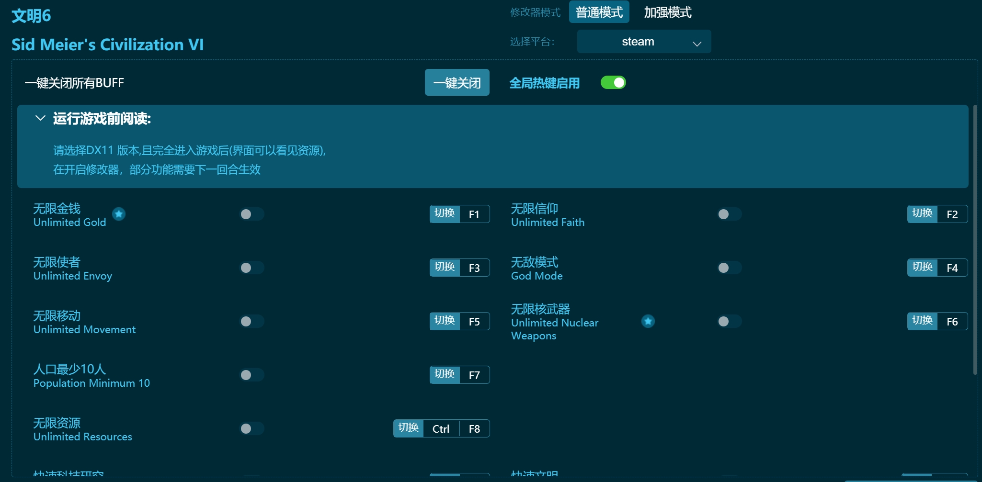Click 切换 button for F5 hotkey
Screen dimensions: 982x482
[x=445, y=321]
